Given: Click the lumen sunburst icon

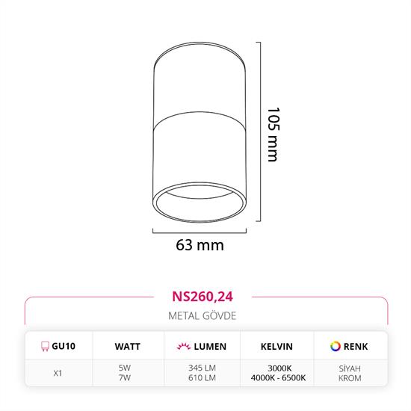Looking at the screenshot, I should tap(184, 347).
